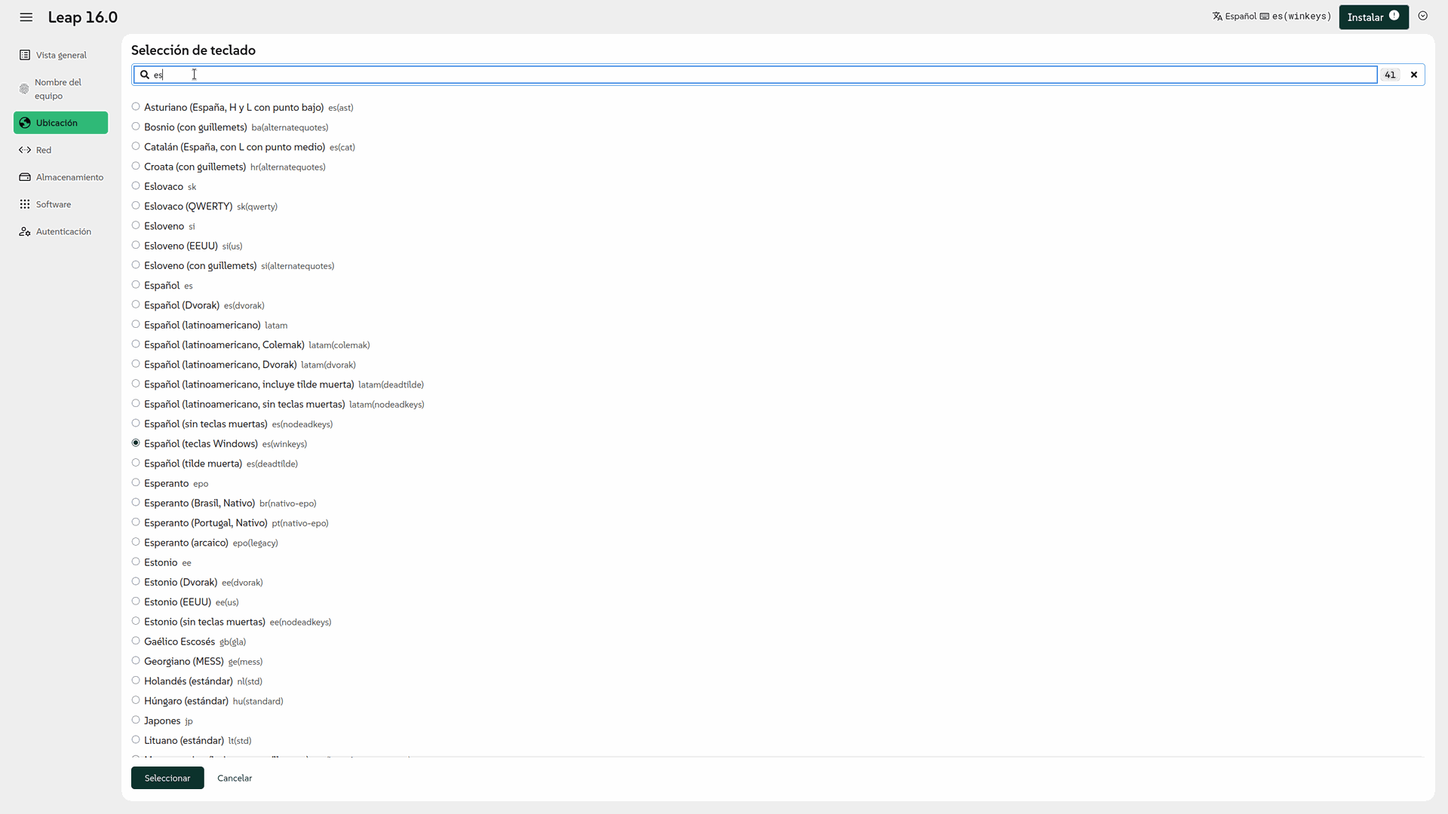
Task: Open the Español es(winkeys) language selector
Action: click(1272, 17)
